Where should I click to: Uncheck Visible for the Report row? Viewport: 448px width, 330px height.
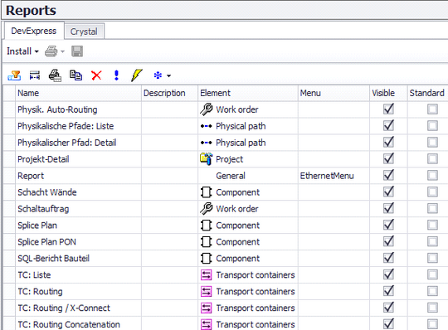pos(388,175)
